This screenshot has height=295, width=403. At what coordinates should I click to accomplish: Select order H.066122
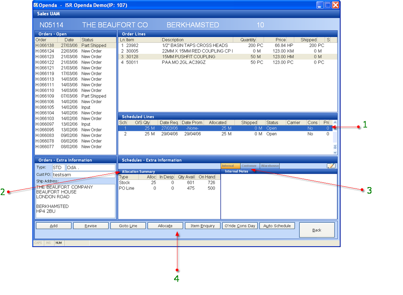[x=75, y=62]
